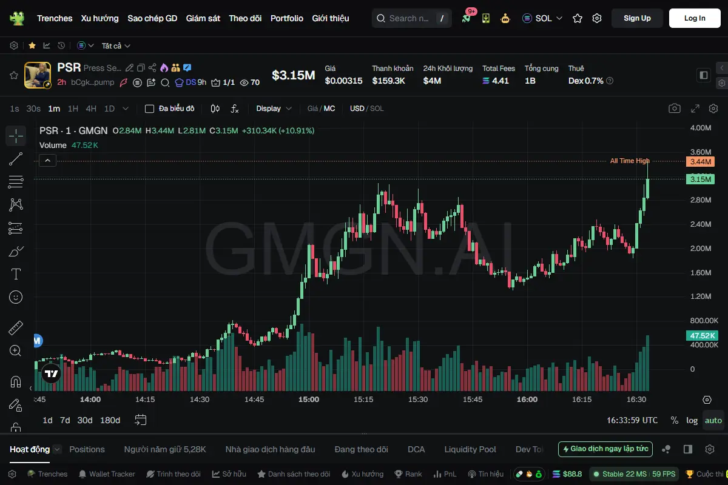Select the watchlist star filter
Screen dimensions: 728x485
tap(32, 45)
